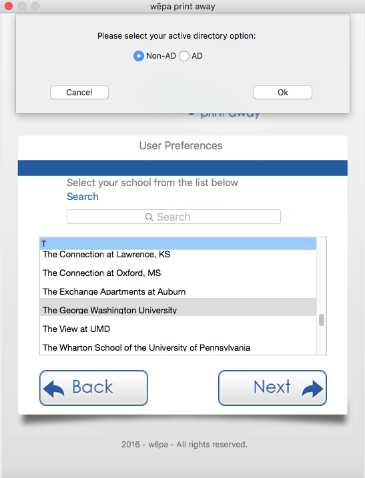This screenshot has height=478, width=365.
Task: Select The Wharton School entry
Action: (x=178, y=347)
